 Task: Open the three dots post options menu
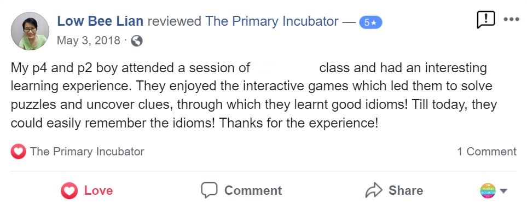pos(511,20)
